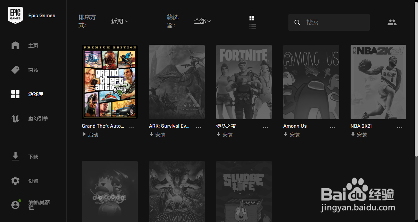Viewport: 418px width, 222px height.
Task: Expand the 全部 filter dropdown
Action: coord(203,21)
